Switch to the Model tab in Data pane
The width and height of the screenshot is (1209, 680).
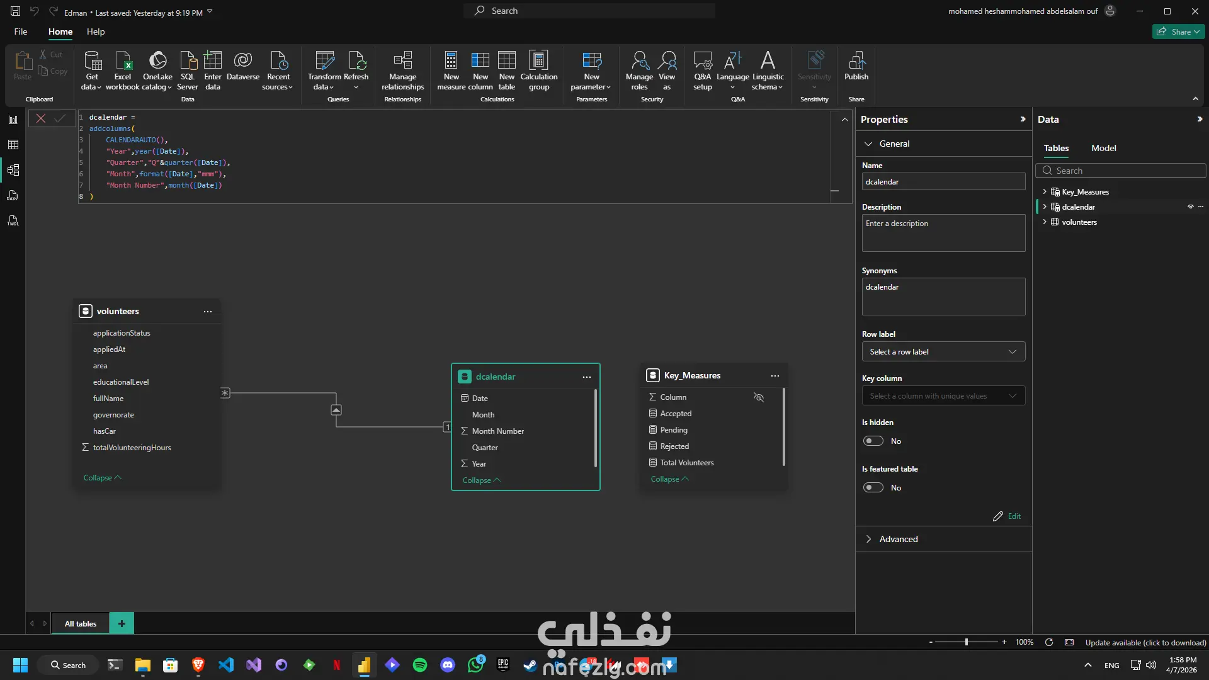point(1103,148)
